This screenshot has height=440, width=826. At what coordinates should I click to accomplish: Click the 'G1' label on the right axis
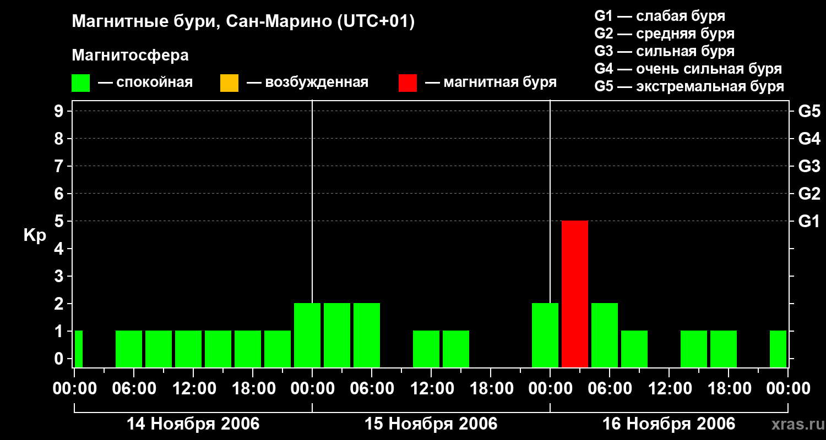[809, 221]
